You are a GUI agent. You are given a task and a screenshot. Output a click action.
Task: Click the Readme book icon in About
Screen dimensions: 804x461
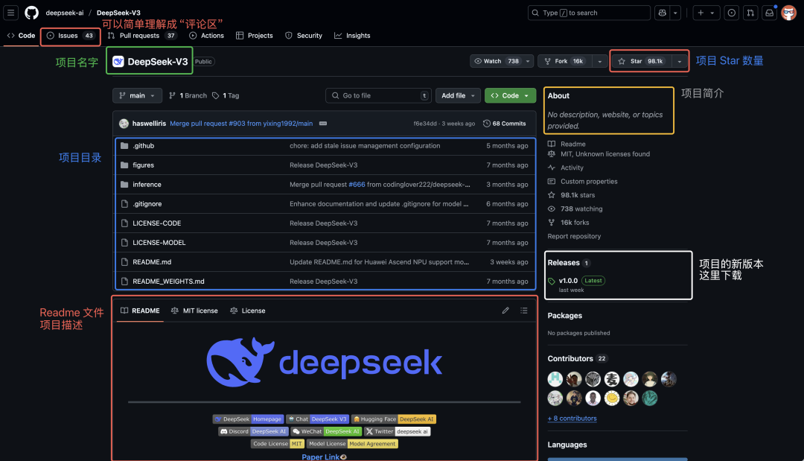click(x=551, y=144)
